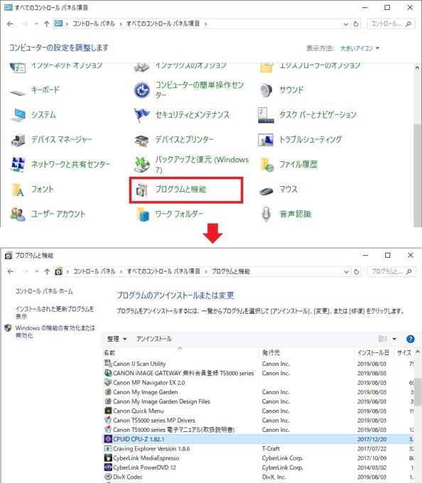The image size is (422, 483).
Task: Select the CPUID CPU-Z 1.82.1 row
Action: coord(257,439)
